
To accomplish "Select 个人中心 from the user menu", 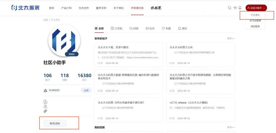I will (x=255, y=15).
